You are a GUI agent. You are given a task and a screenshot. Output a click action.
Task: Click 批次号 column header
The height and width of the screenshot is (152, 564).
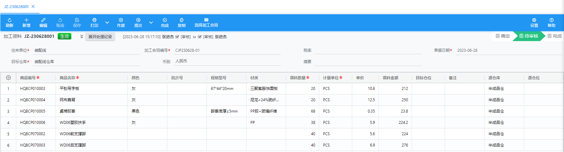coord(187,78)
